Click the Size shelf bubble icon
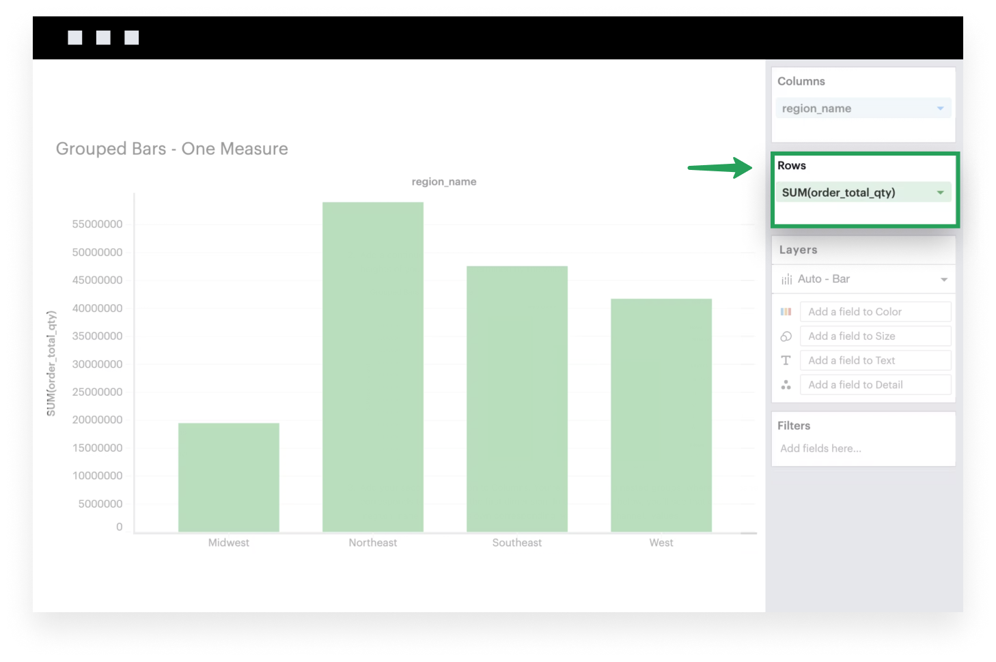The height and width of the screenshot is (662, 996). coord(786,336)
